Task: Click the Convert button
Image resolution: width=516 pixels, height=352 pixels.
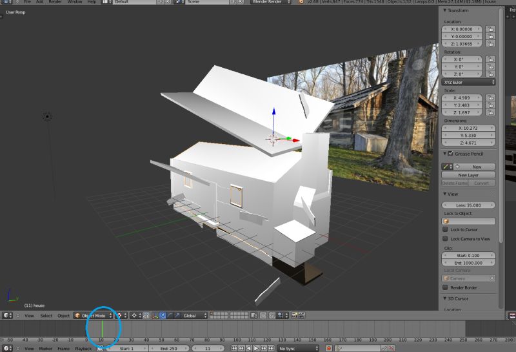Action: (482, 183)
